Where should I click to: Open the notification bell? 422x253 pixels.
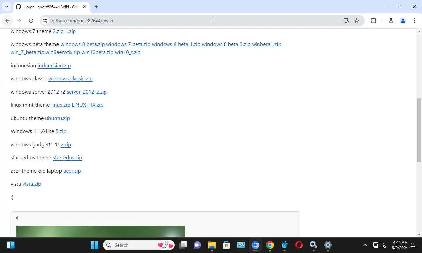(413, 245)
